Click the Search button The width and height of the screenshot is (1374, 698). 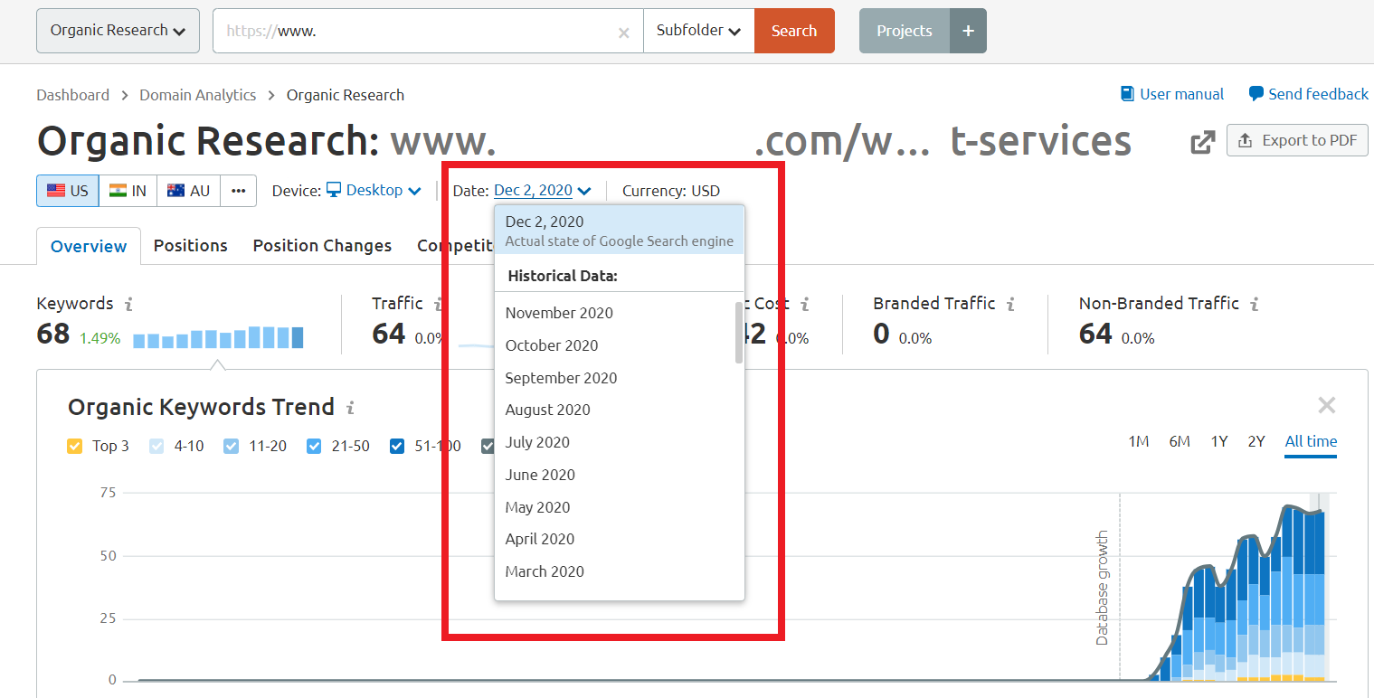(x=793, y=30)
